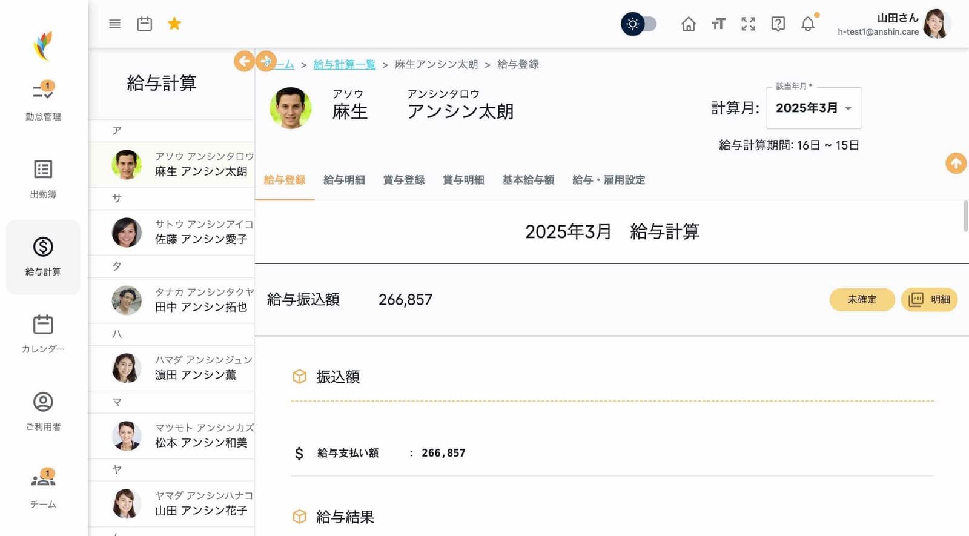Toggle the light/dark mode switch
The width and height of the screenshot is (969, 536).
(x=639, y=24)
